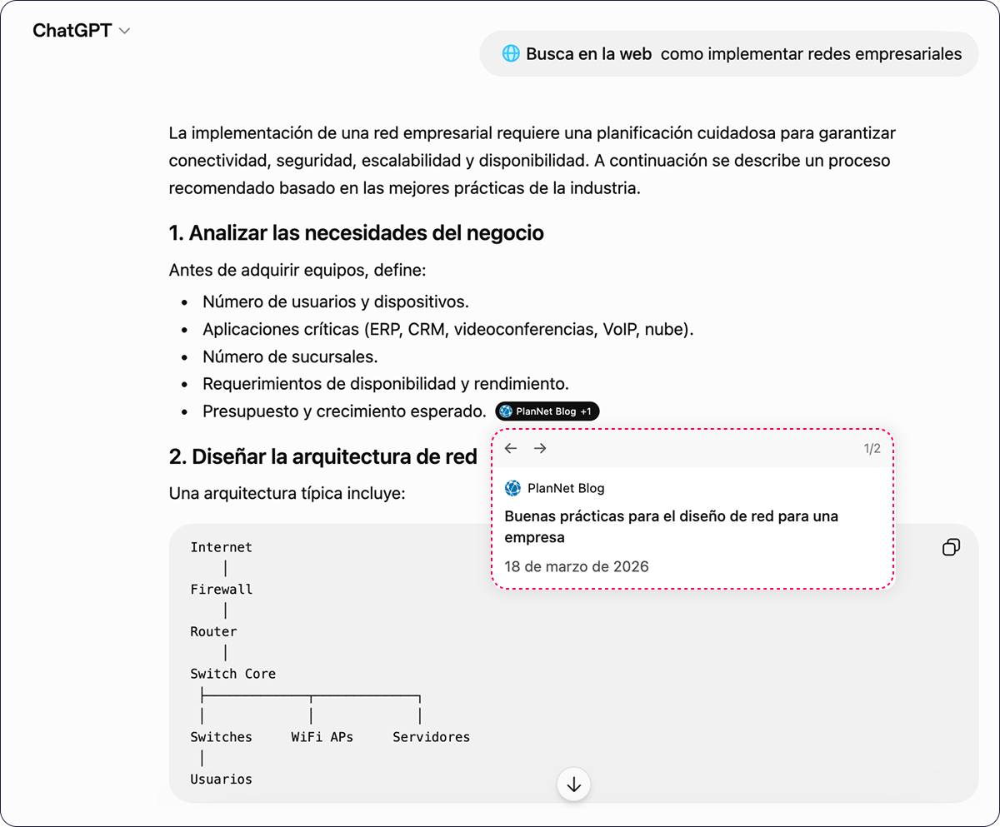1000x827 pixels.
Task: Click the PlanNet Blog name in source card
Action: pyautogui.click(x=566, y=488)
